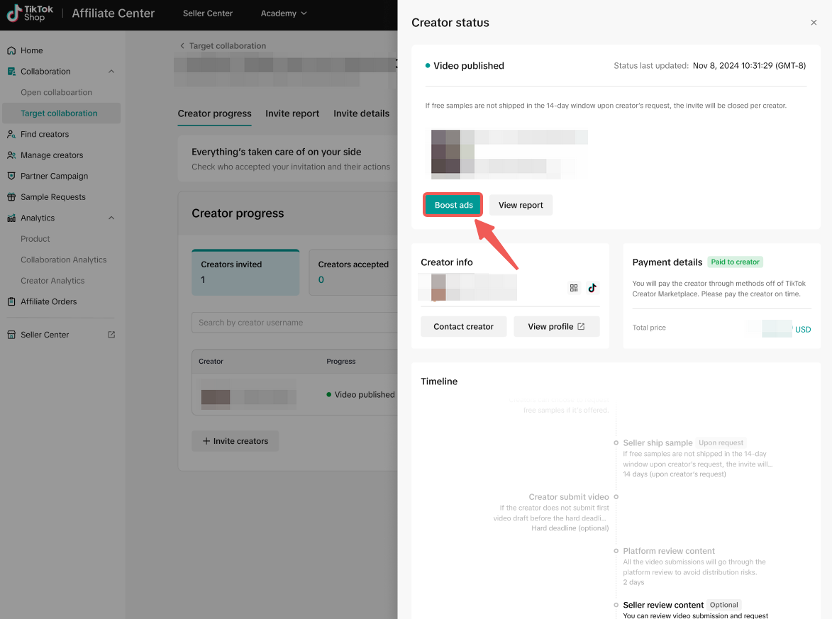Collapse the Analytics sidebar section
This screenshot has height=619, width=832.
point(111,218)
